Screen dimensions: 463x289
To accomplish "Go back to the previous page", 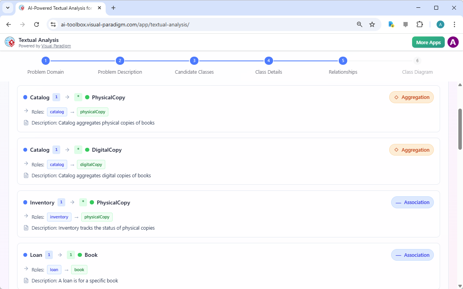I will pyautogui.click(x=9, y=24).
